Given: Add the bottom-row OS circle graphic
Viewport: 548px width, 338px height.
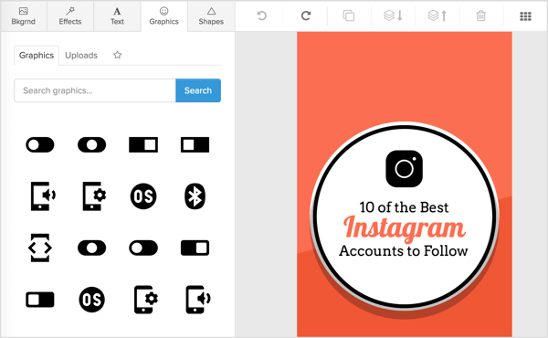Looking at the screenshot, I should pyautogui.click(x=91, y=300).
